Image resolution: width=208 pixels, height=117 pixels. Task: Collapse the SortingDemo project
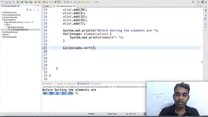point(2,20)
